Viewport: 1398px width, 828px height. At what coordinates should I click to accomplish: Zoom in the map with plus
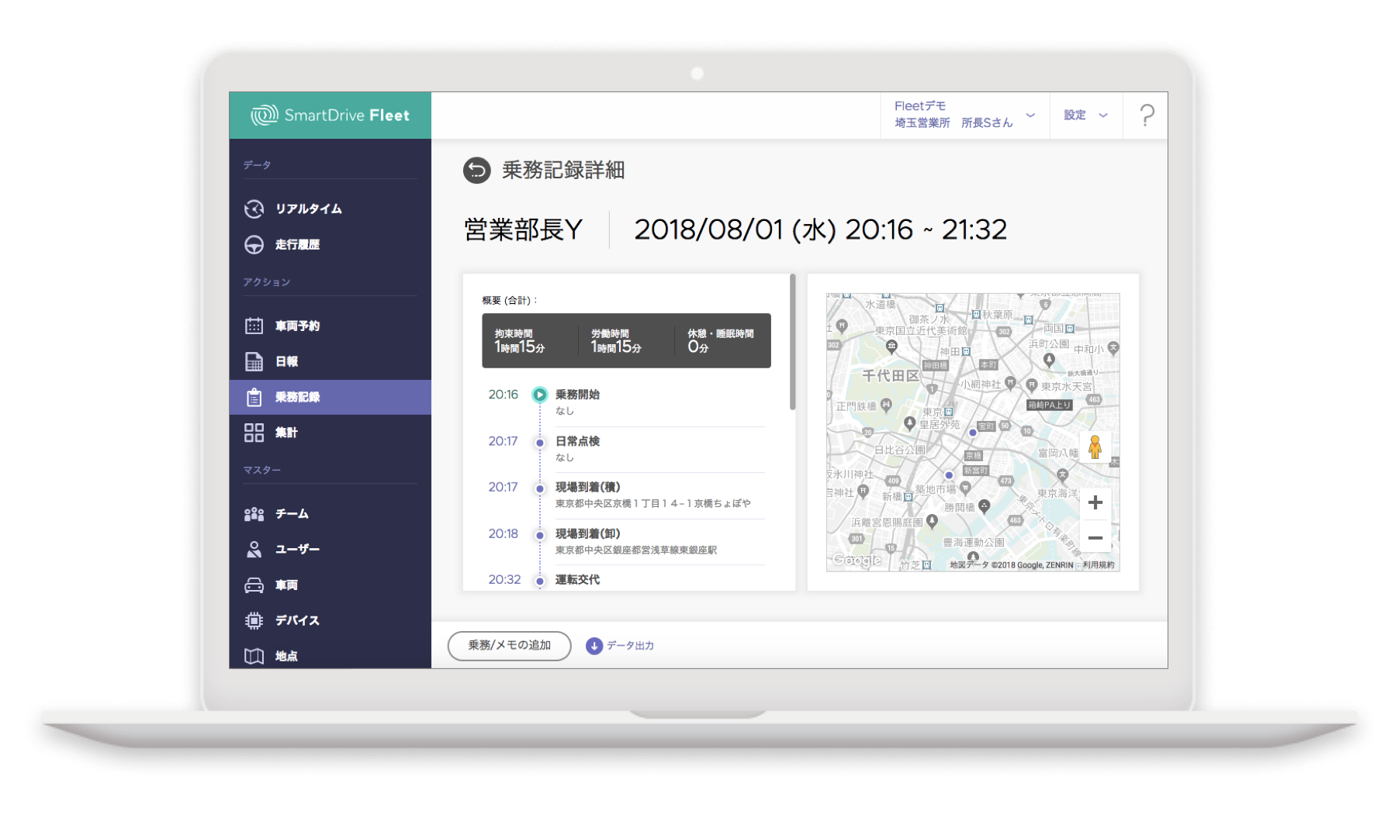tap(1095, 503)
